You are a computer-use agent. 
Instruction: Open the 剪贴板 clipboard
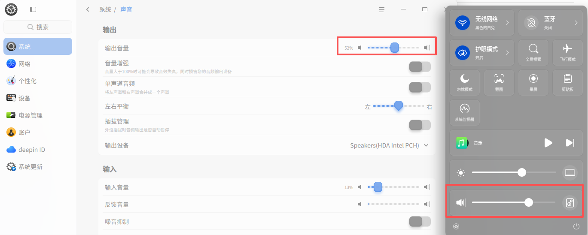click(x=568, y=83)
